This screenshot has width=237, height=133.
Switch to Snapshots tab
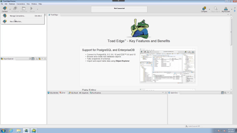tap(84, 93)
